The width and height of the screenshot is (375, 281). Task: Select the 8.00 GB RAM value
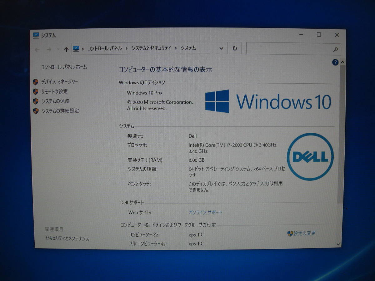(197, 160)
